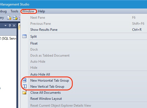Click the new file toolbar icon
Viewport: 147px width, 108px height.
(9, 18)
